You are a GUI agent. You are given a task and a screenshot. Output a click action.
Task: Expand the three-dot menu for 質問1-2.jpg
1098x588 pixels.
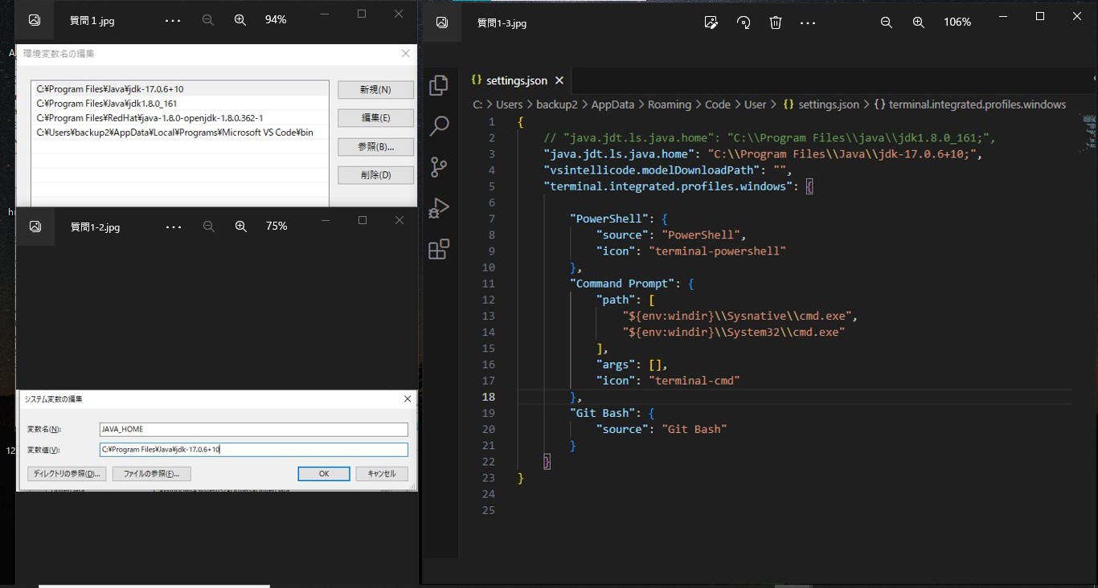coord(174,227)
